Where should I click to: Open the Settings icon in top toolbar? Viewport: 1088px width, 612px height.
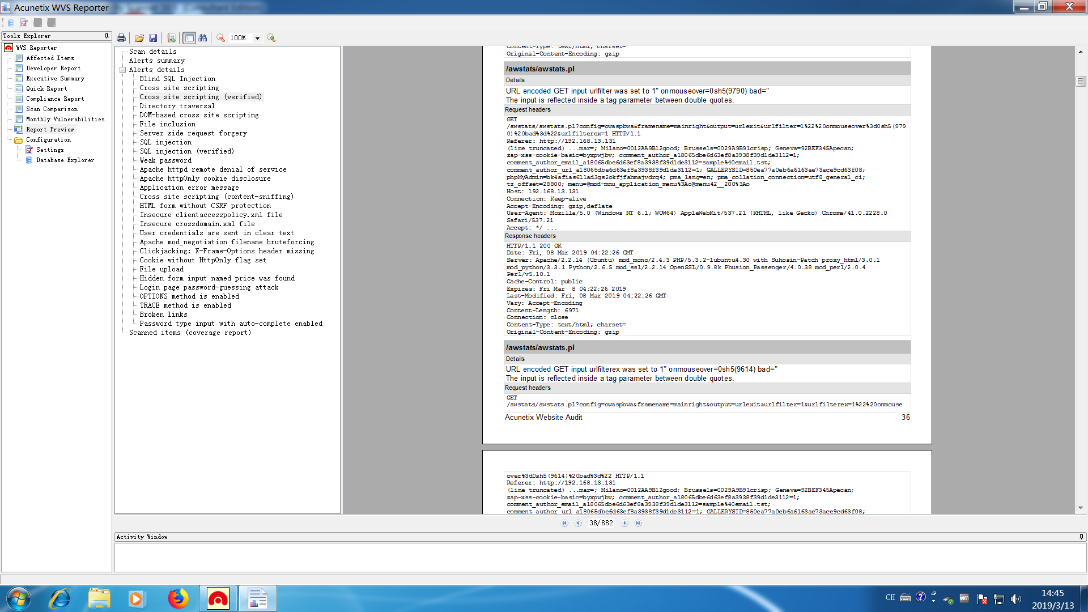[24, 23]
